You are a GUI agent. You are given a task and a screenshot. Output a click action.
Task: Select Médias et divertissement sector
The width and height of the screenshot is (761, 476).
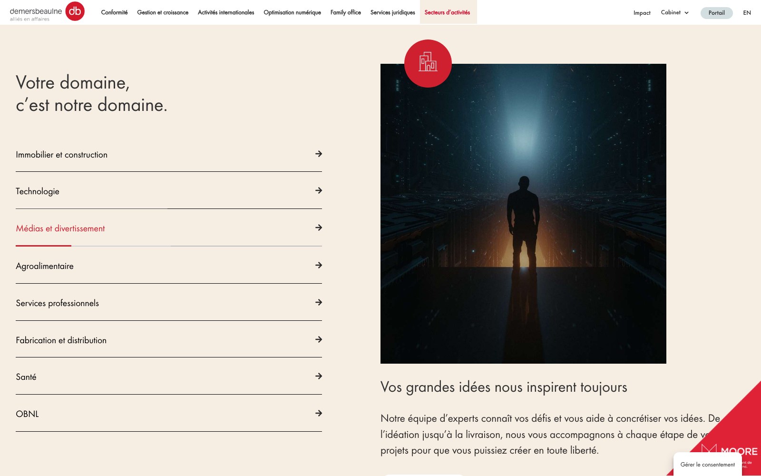pyautogui.click(x=169, y=228)
